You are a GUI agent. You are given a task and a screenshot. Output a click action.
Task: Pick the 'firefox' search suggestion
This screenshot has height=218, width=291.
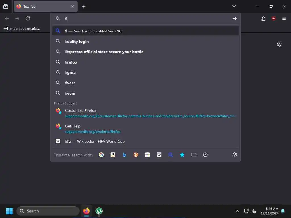(145, 62)
